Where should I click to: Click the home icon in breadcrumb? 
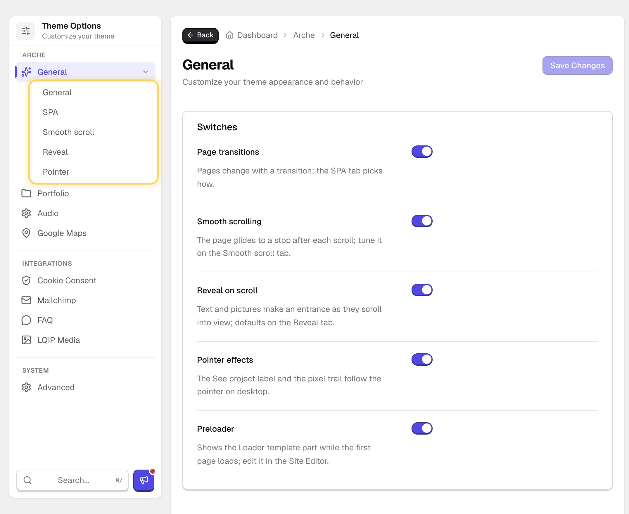pyautogui.click(x=230, y=35)
